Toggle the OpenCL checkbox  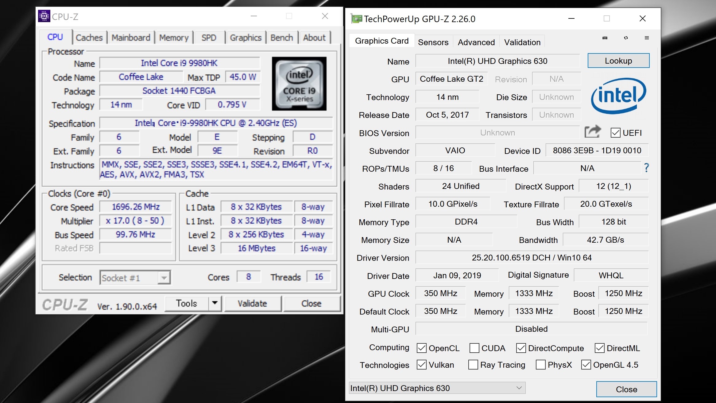(422, 348)
